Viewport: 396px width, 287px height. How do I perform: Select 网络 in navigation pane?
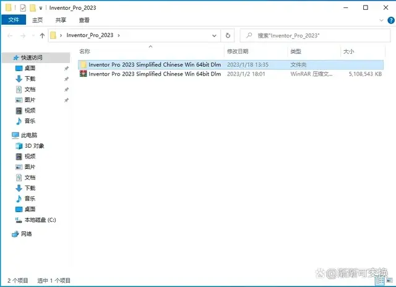pos(26,234)
